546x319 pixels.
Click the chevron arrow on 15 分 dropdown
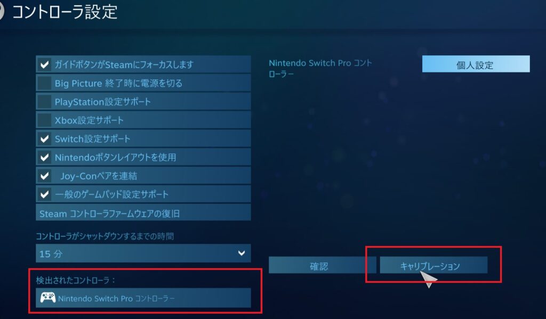[242, 253]
